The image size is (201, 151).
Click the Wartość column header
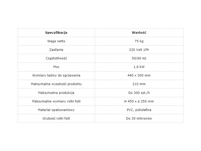139,33
